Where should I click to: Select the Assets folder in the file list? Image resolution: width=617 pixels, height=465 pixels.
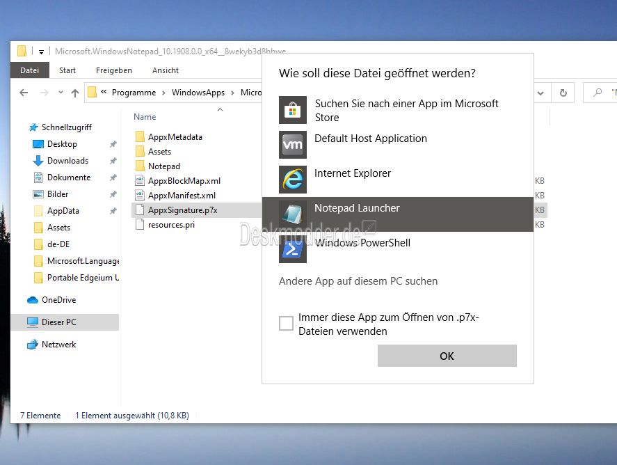pos(159,152)
